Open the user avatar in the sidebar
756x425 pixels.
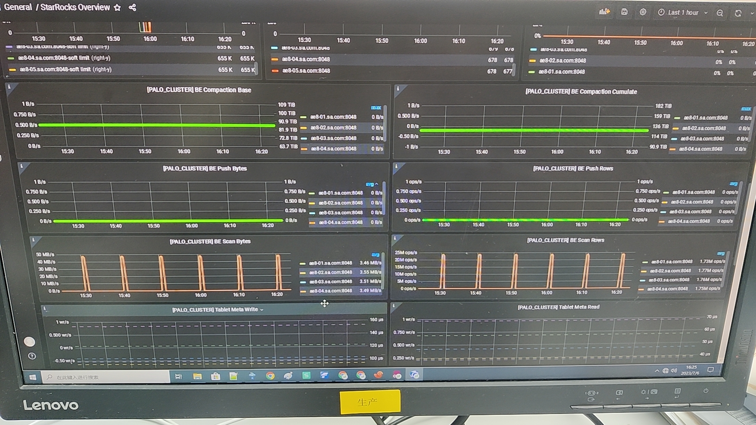tap(30, 341)
